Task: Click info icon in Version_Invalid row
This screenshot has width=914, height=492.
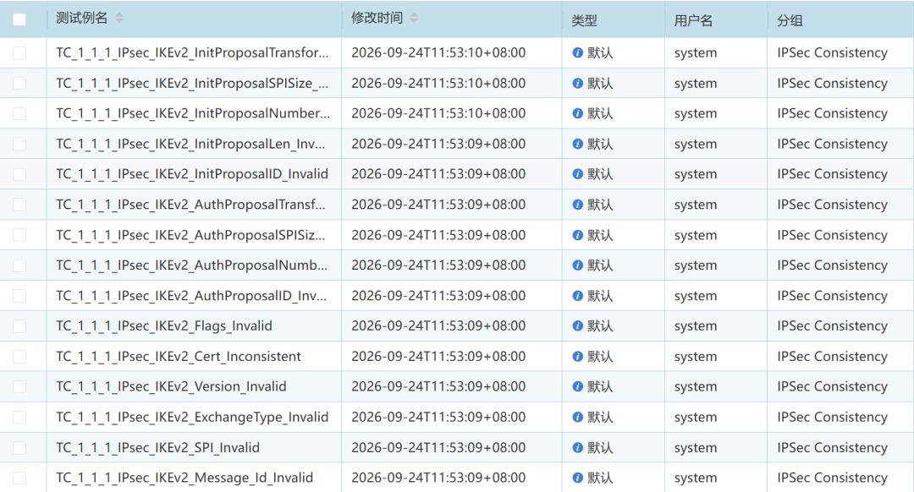Action: click(x=578, y=386)
